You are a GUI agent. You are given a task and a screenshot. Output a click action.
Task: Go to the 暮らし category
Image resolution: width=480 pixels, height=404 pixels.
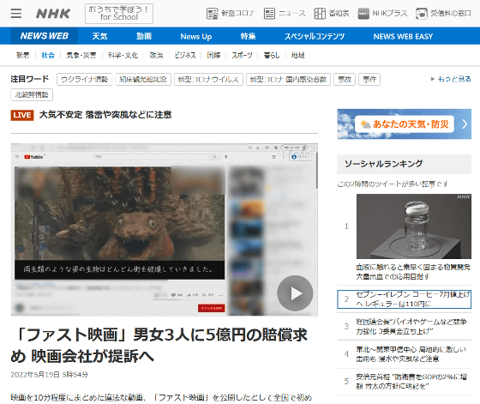pos(272,56)
